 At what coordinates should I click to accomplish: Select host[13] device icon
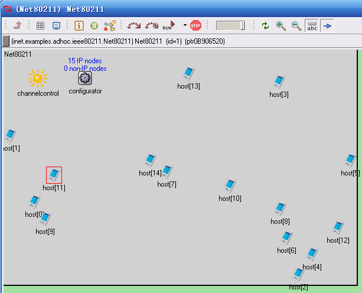click(188, 73)
